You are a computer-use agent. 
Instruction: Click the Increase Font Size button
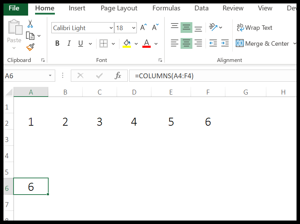pyautogui.click(x=143, y=27)
